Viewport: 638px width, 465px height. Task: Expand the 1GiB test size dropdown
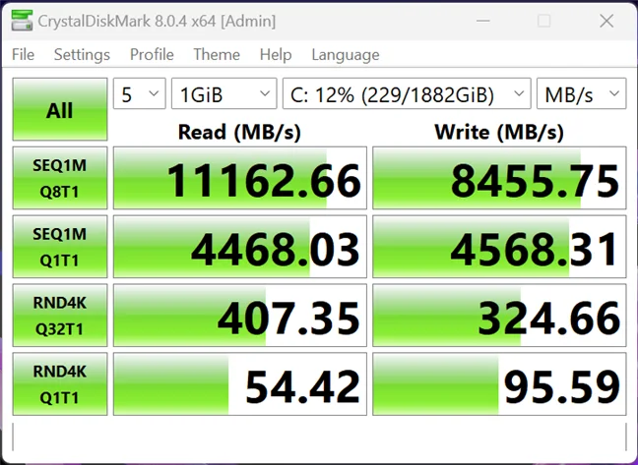point(224,93)
